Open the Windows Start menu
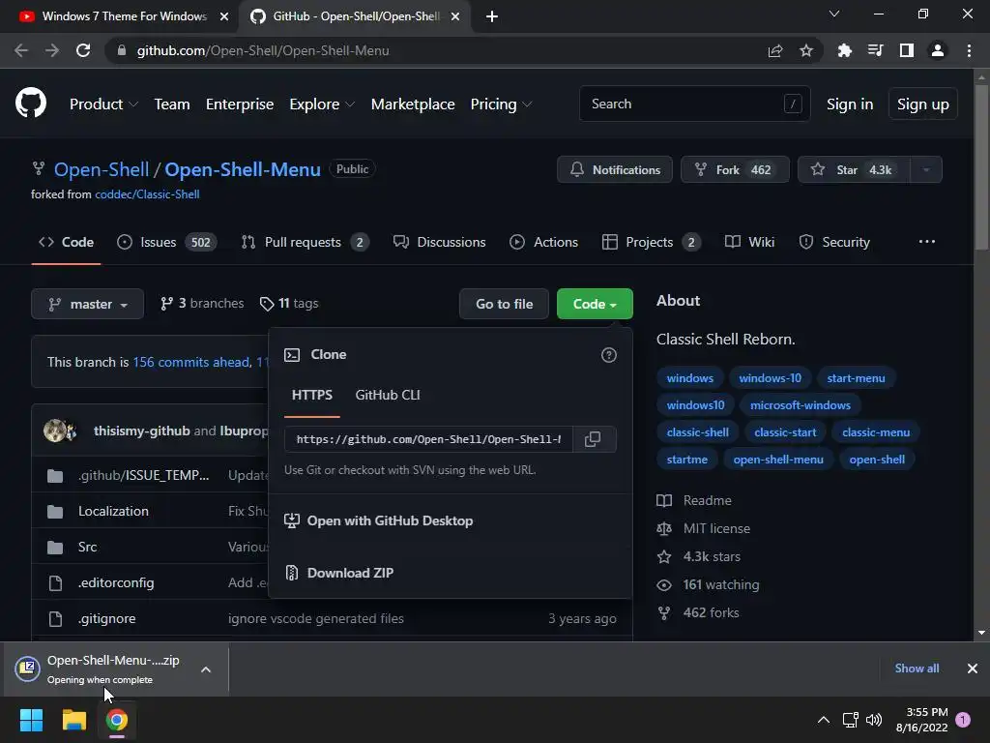 point(31,720)
